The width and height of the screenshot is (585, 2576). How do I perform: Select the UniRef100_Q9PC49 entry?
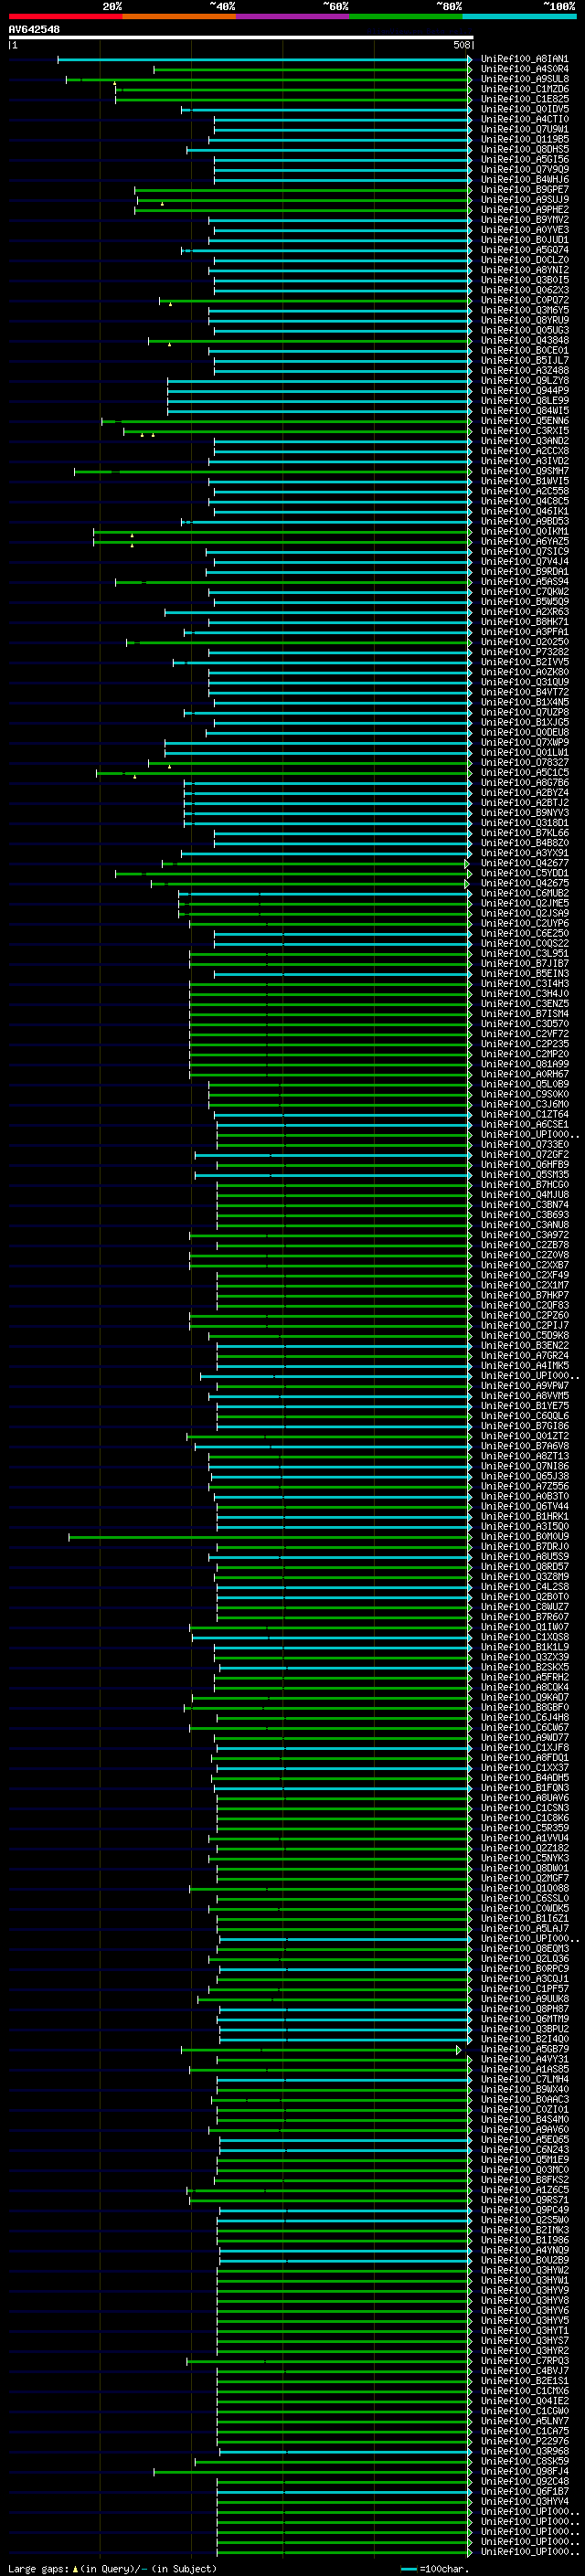coord(525,2210)
